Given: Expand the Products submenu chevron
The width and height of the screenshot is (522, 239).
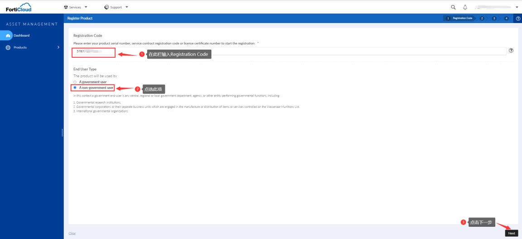Looking at the screenshot, I should tap(58, 47).
